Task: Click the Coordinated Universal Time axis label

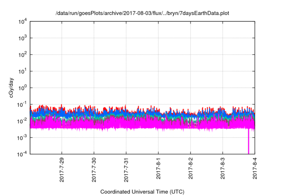Action: pyautogui.click(x=142, y=192)
